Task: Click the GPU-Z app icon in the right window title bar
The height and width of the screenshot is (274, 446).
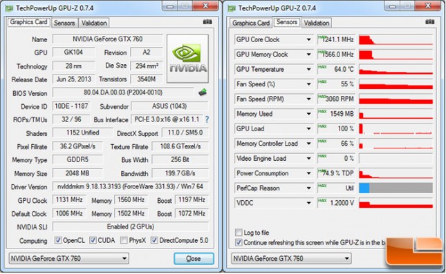Action: point(232,8)
